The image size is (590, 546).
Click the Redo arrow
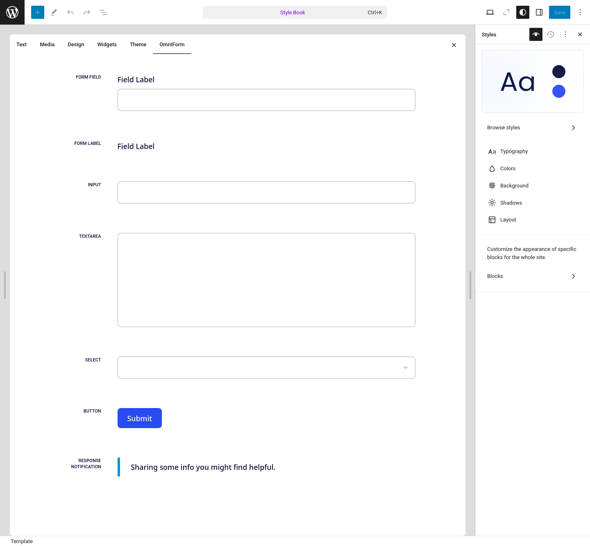click(x=86, y=12)
